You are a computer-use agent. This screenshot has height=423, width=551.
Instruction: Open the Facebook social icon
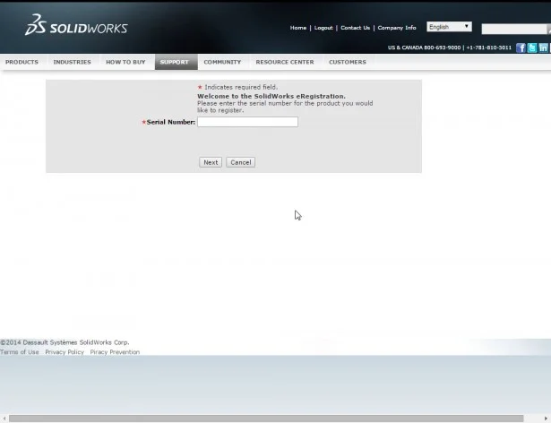click(521, 47)
